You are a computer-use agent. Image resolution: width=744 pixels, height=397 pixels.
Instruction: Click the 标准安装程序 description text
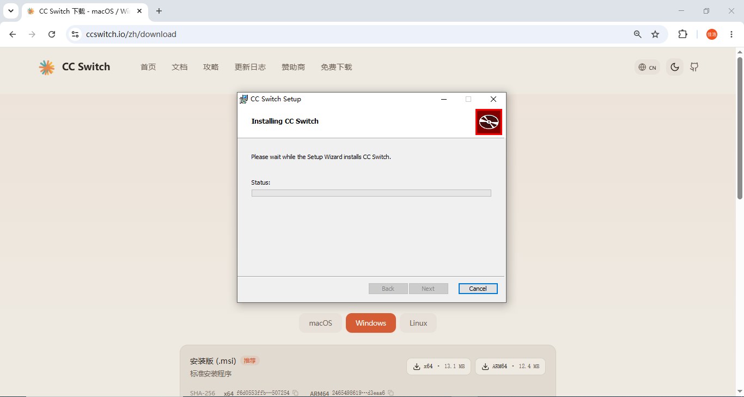click(x=211, y=374)
